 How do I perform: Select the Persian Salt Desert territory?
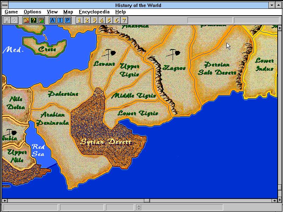217,69
